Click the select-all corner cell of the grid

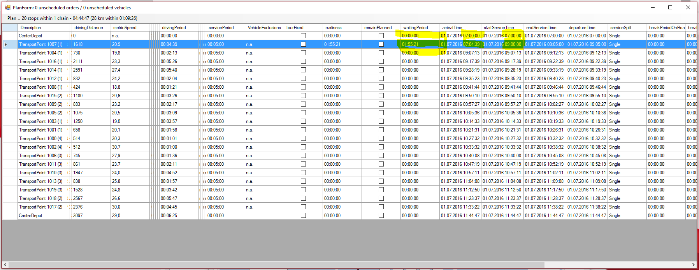[10, 28]
